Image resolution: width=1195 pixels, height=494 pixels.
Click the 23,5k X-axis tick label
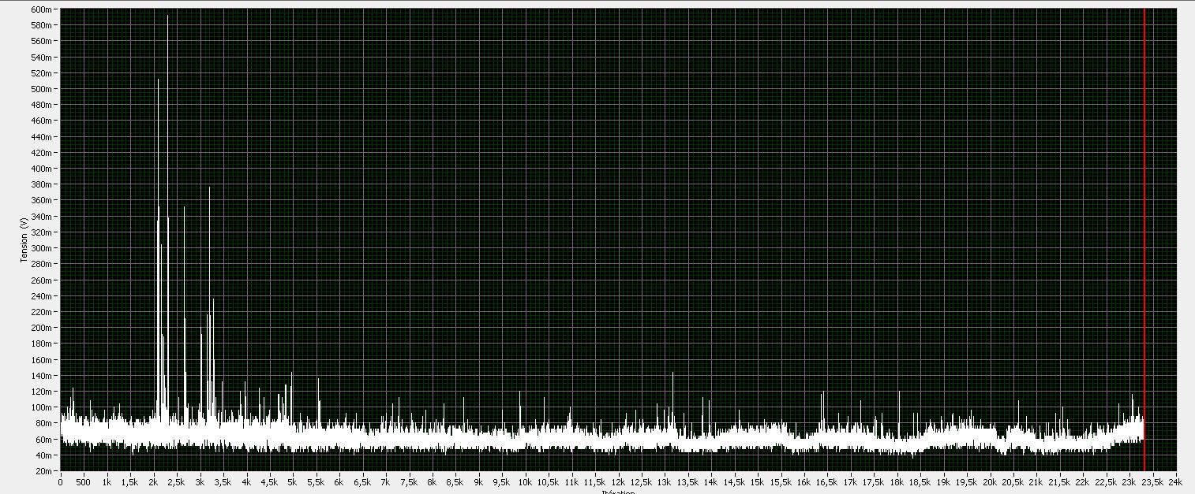click(x=1152, y=481)
